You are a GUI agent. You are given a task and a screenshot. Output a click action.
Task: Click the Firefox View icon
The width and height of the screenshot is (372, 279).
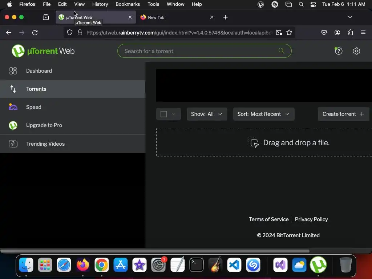click(46, 17)
